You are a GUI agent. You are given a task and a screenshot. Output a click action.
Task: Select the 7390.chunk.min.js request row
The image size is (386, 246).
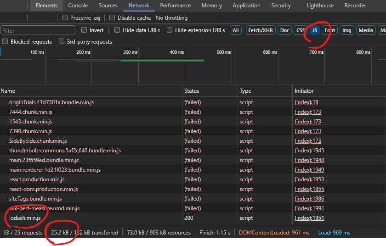pos(192,131)
